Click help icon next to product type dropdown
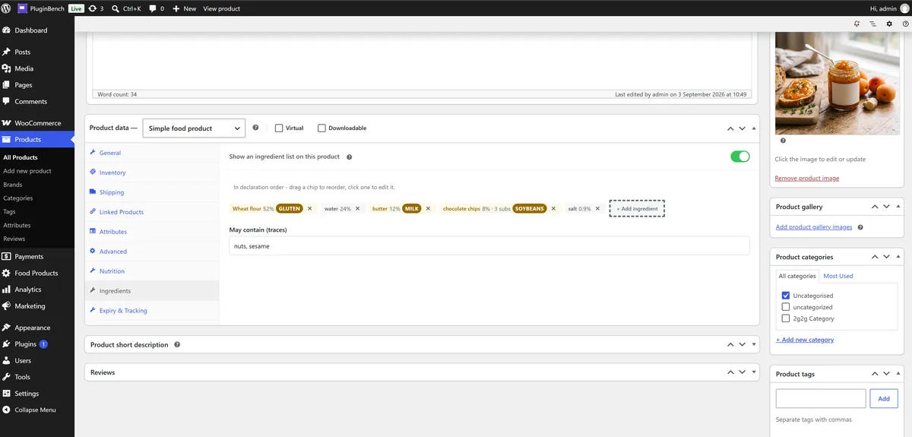The height and width of the screenshot is (437, 912). click(255, 128)
